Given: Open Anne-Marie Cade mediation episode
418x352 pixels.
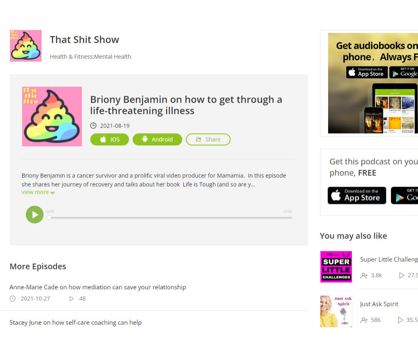Looking at the screenshot, I should [x=98, y=287].
